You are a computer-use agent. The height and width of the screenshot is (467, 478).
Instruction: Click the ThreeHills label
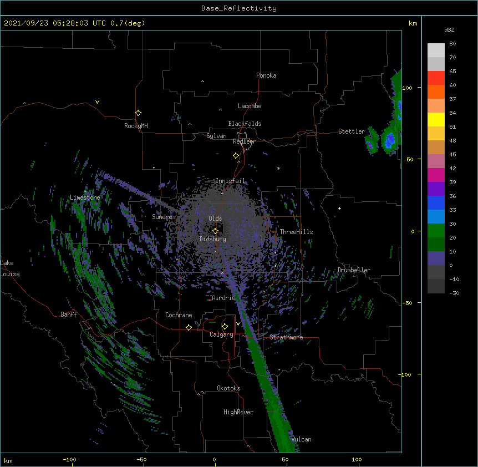[296, 232]
